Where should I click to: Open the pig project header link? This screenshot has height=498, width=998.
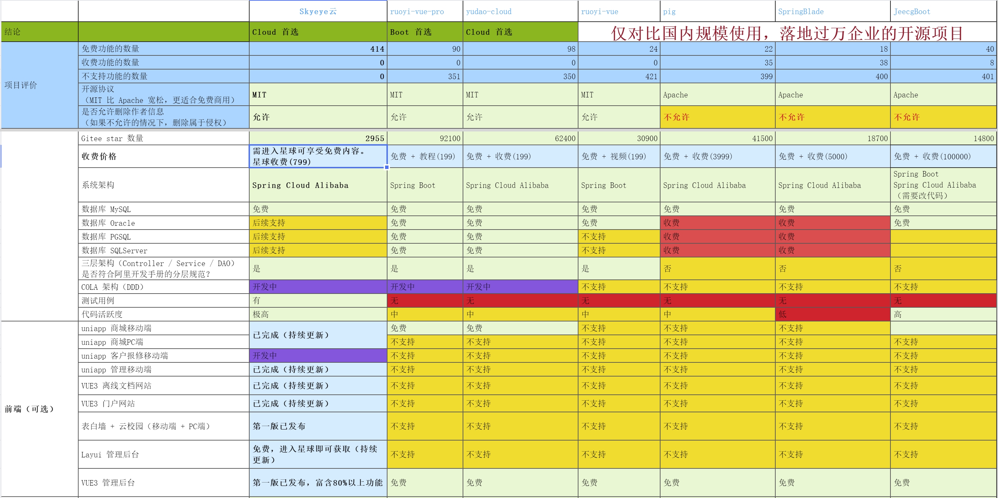[669, 12]
